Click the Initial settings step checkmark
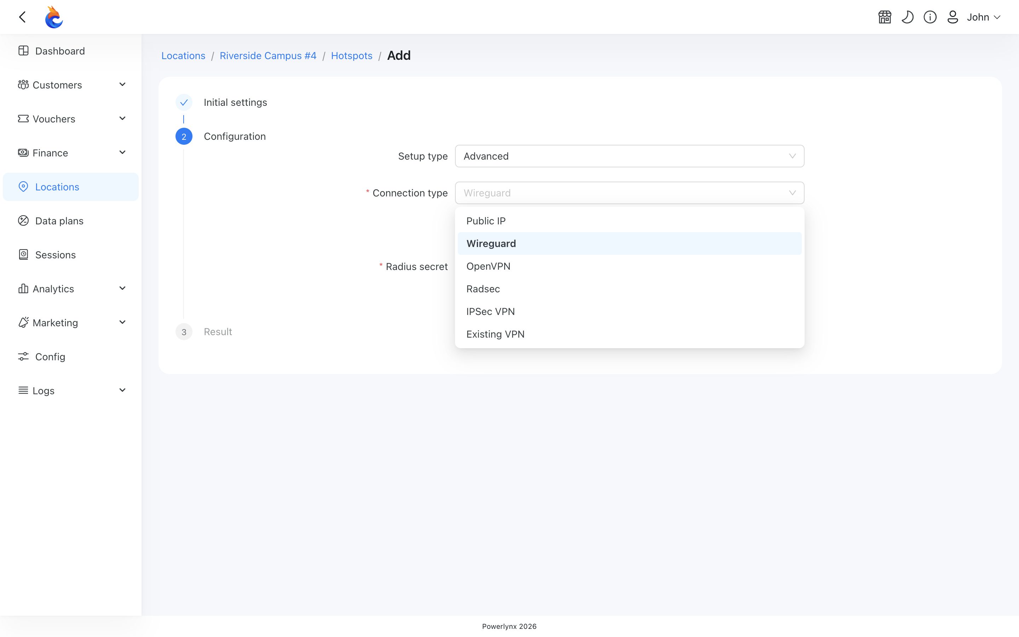 (184, 102)
